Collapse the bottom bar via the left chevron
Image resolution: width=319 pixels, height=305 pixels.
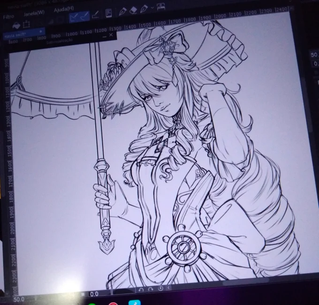click(x=168, y=288)
